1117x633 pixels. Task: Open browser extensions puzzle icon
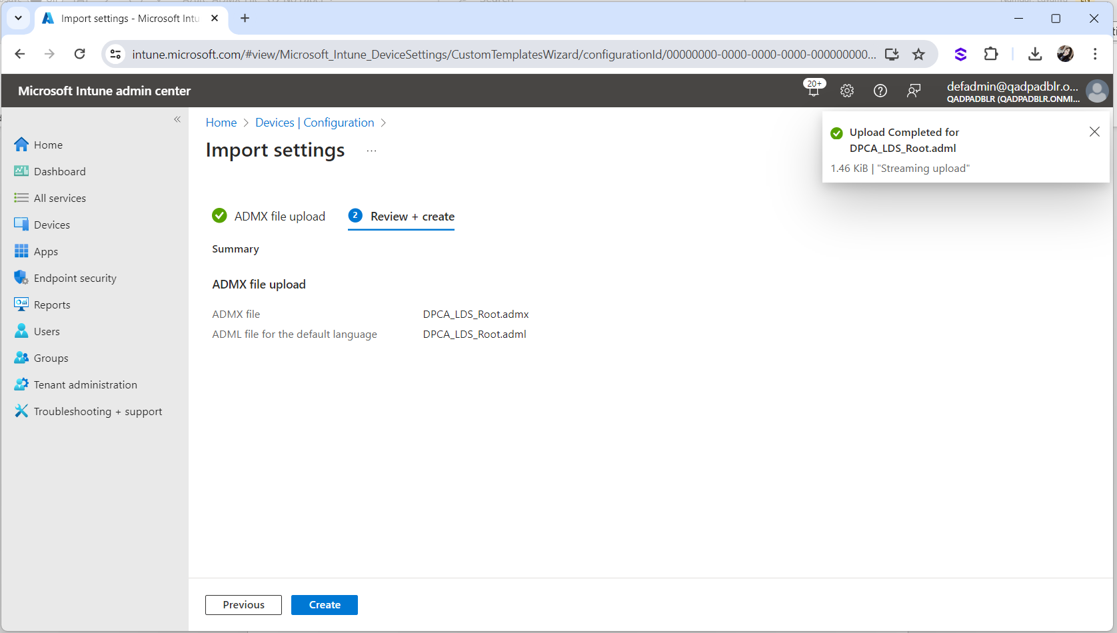(991, 54)
